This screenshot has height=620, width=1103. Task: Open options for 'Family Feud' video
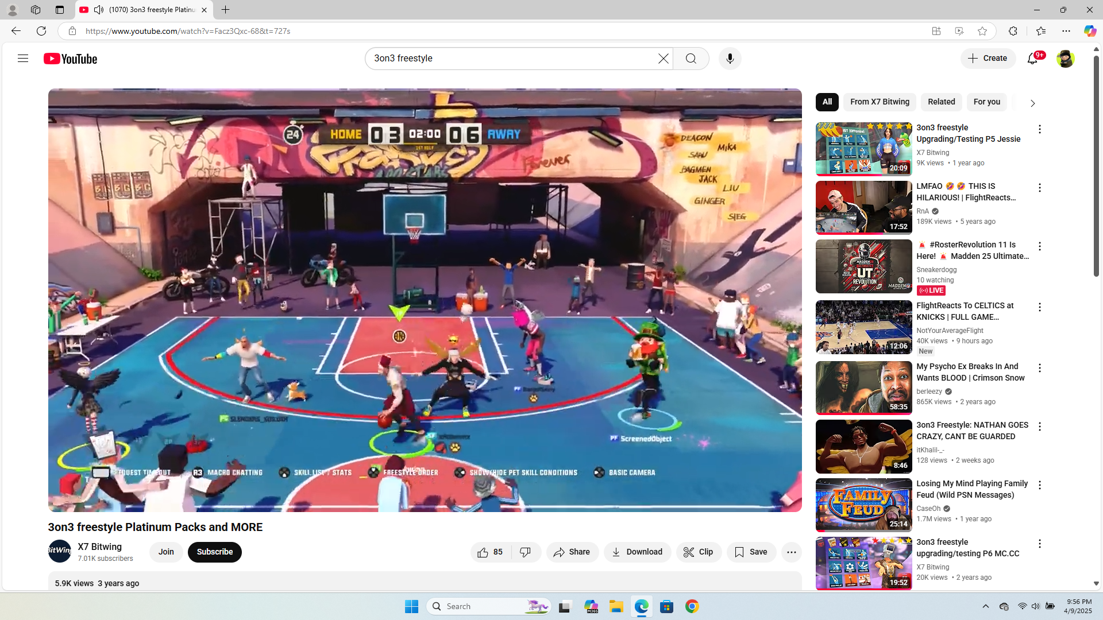pyautogui.click(x=1039, y=485)
